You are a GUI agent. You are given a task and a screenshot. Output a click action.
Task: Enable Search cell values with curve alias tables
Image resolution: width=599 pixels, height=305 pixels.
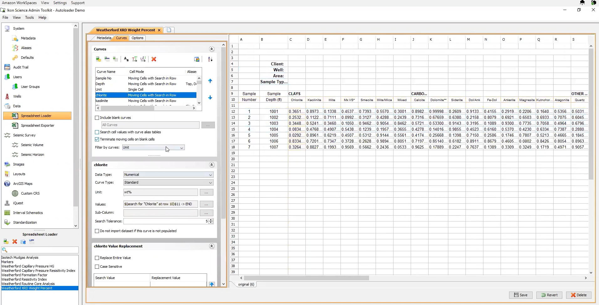97,132
